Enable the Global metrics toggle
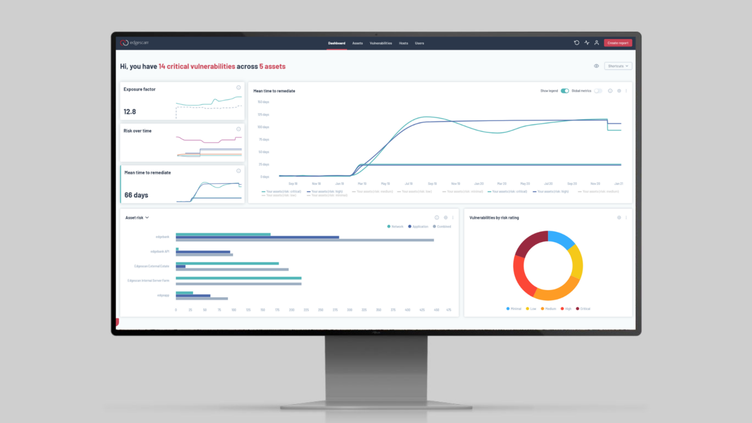The width and height of the screenshot is (752, 423). click(598, 91)
